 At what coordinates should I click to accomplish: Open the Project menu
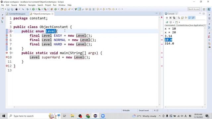[x=48, y=5]
